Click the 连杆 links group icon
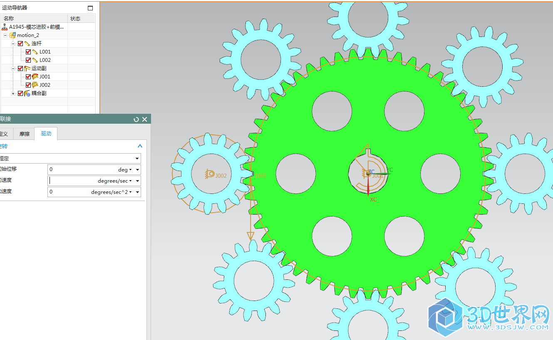Screen dimensions: 553x340 (x=27, y=44)
